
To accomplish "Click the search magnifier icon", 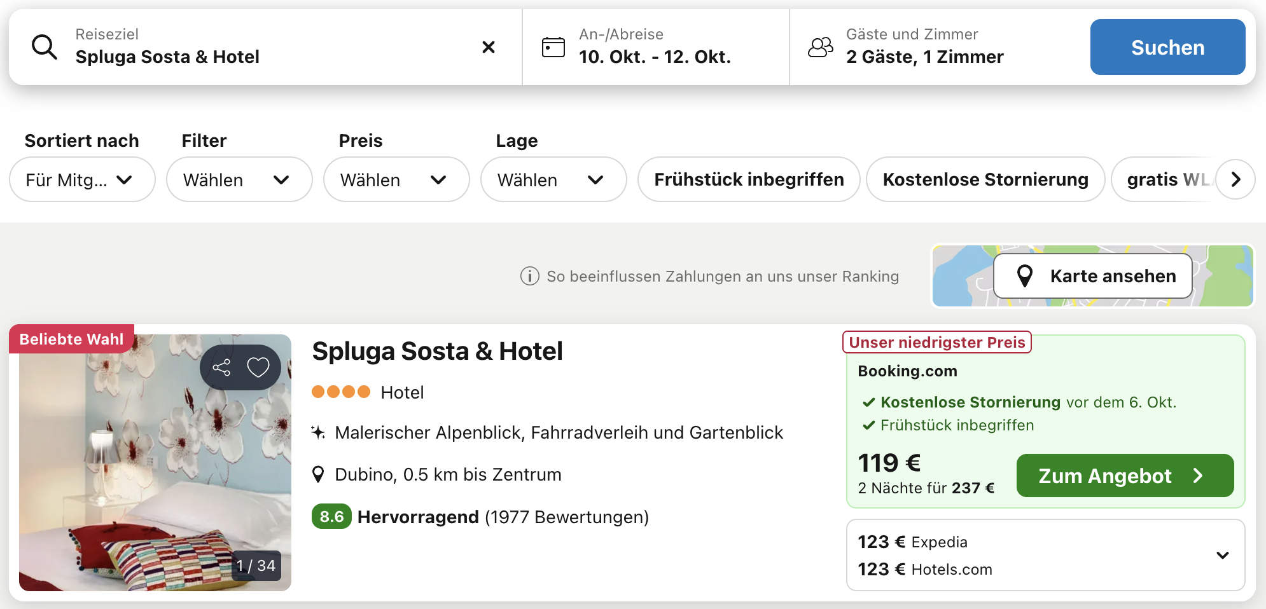I will tap(45, 47).
